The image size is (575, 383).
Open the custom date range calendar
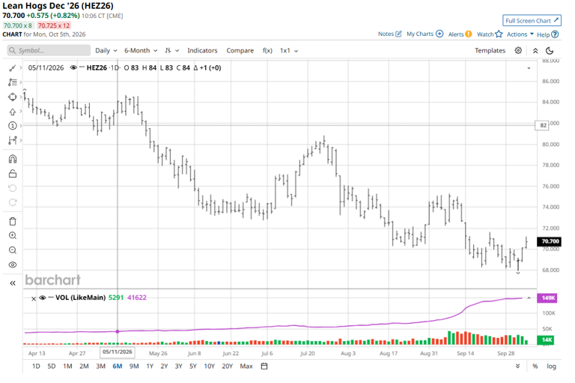pyautogui.click(x=264, y=366)
